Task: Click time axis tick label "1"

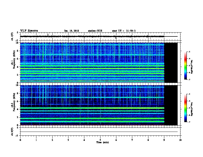Action: (x=36, y=140)
